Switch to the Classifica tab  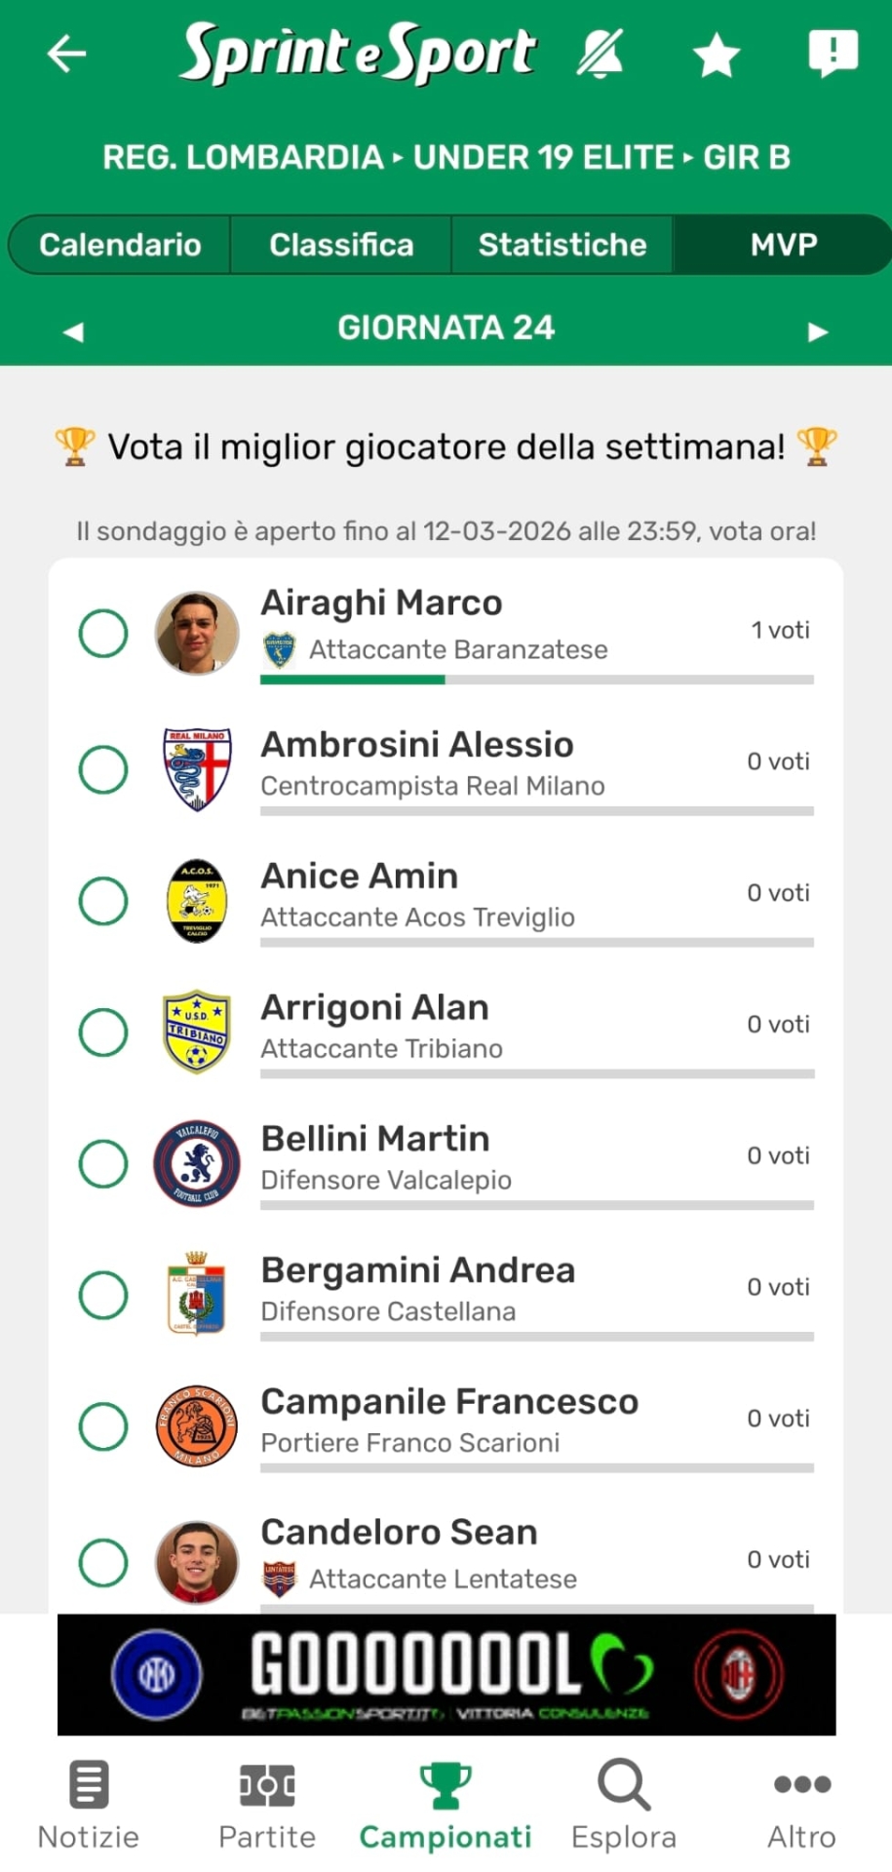(341, 245)
